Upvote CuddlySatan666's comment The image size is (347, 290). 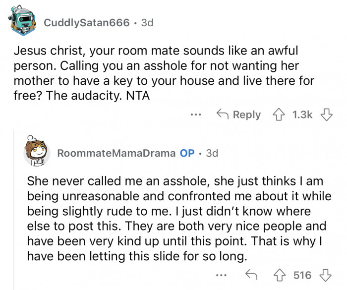point(280,114)
